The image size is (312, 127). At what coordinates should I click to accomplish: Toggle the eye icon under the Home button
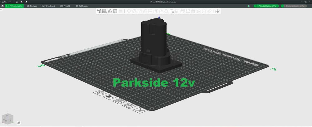point(1,9)
